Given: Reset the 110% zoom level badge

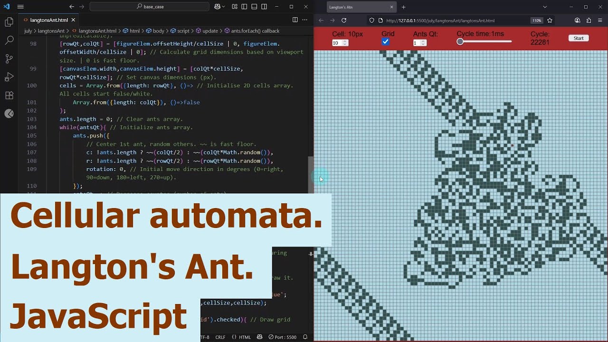Looking at the screenshot, I should [x=537, y=20].
